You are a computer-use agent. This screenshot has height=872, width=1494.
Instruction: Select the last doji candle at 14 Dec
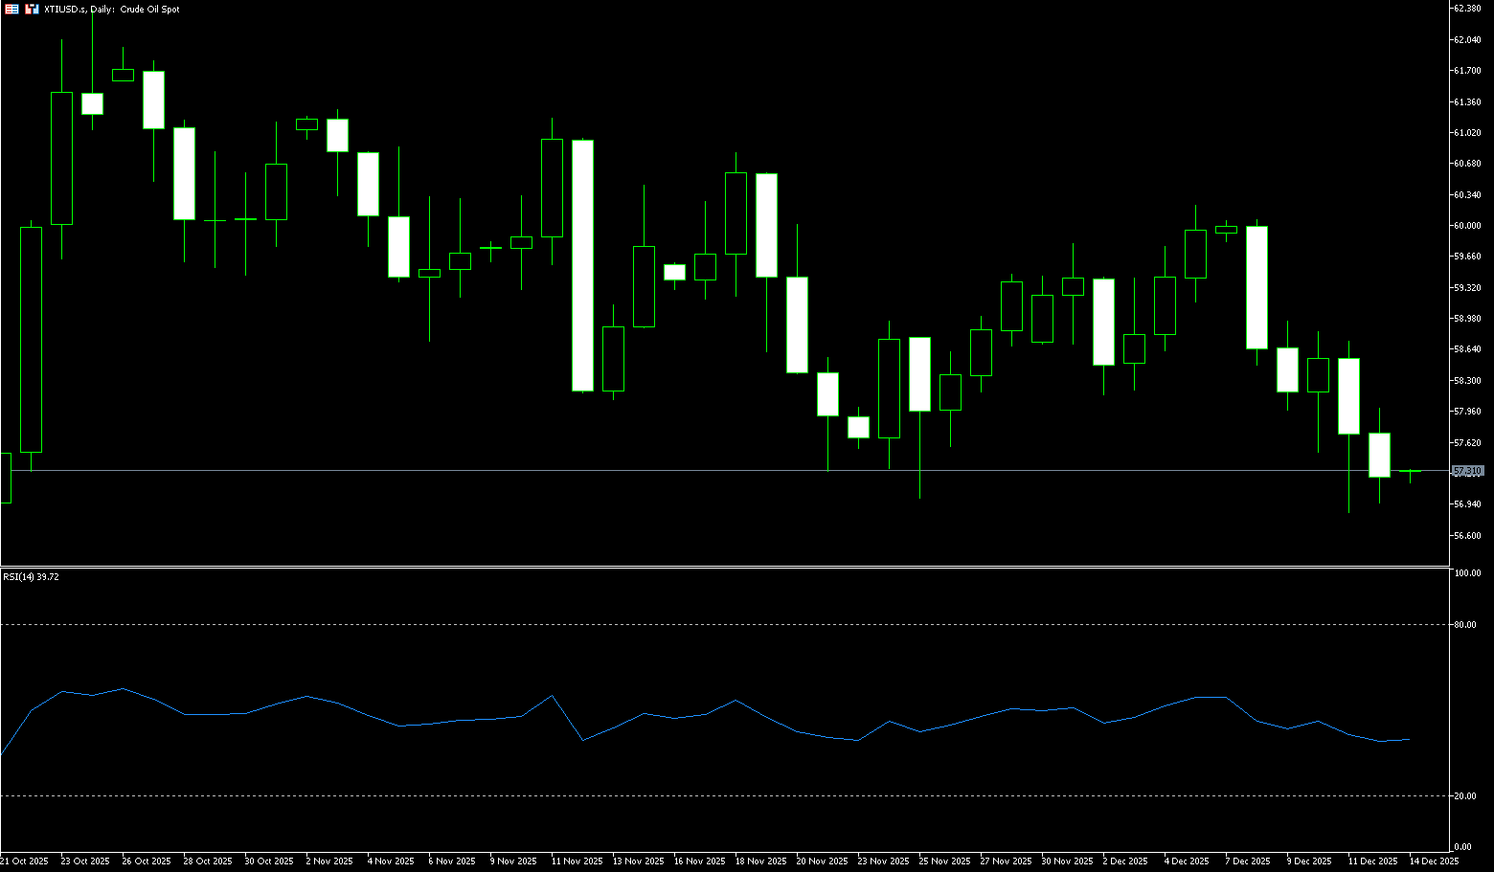[1410, 472]
